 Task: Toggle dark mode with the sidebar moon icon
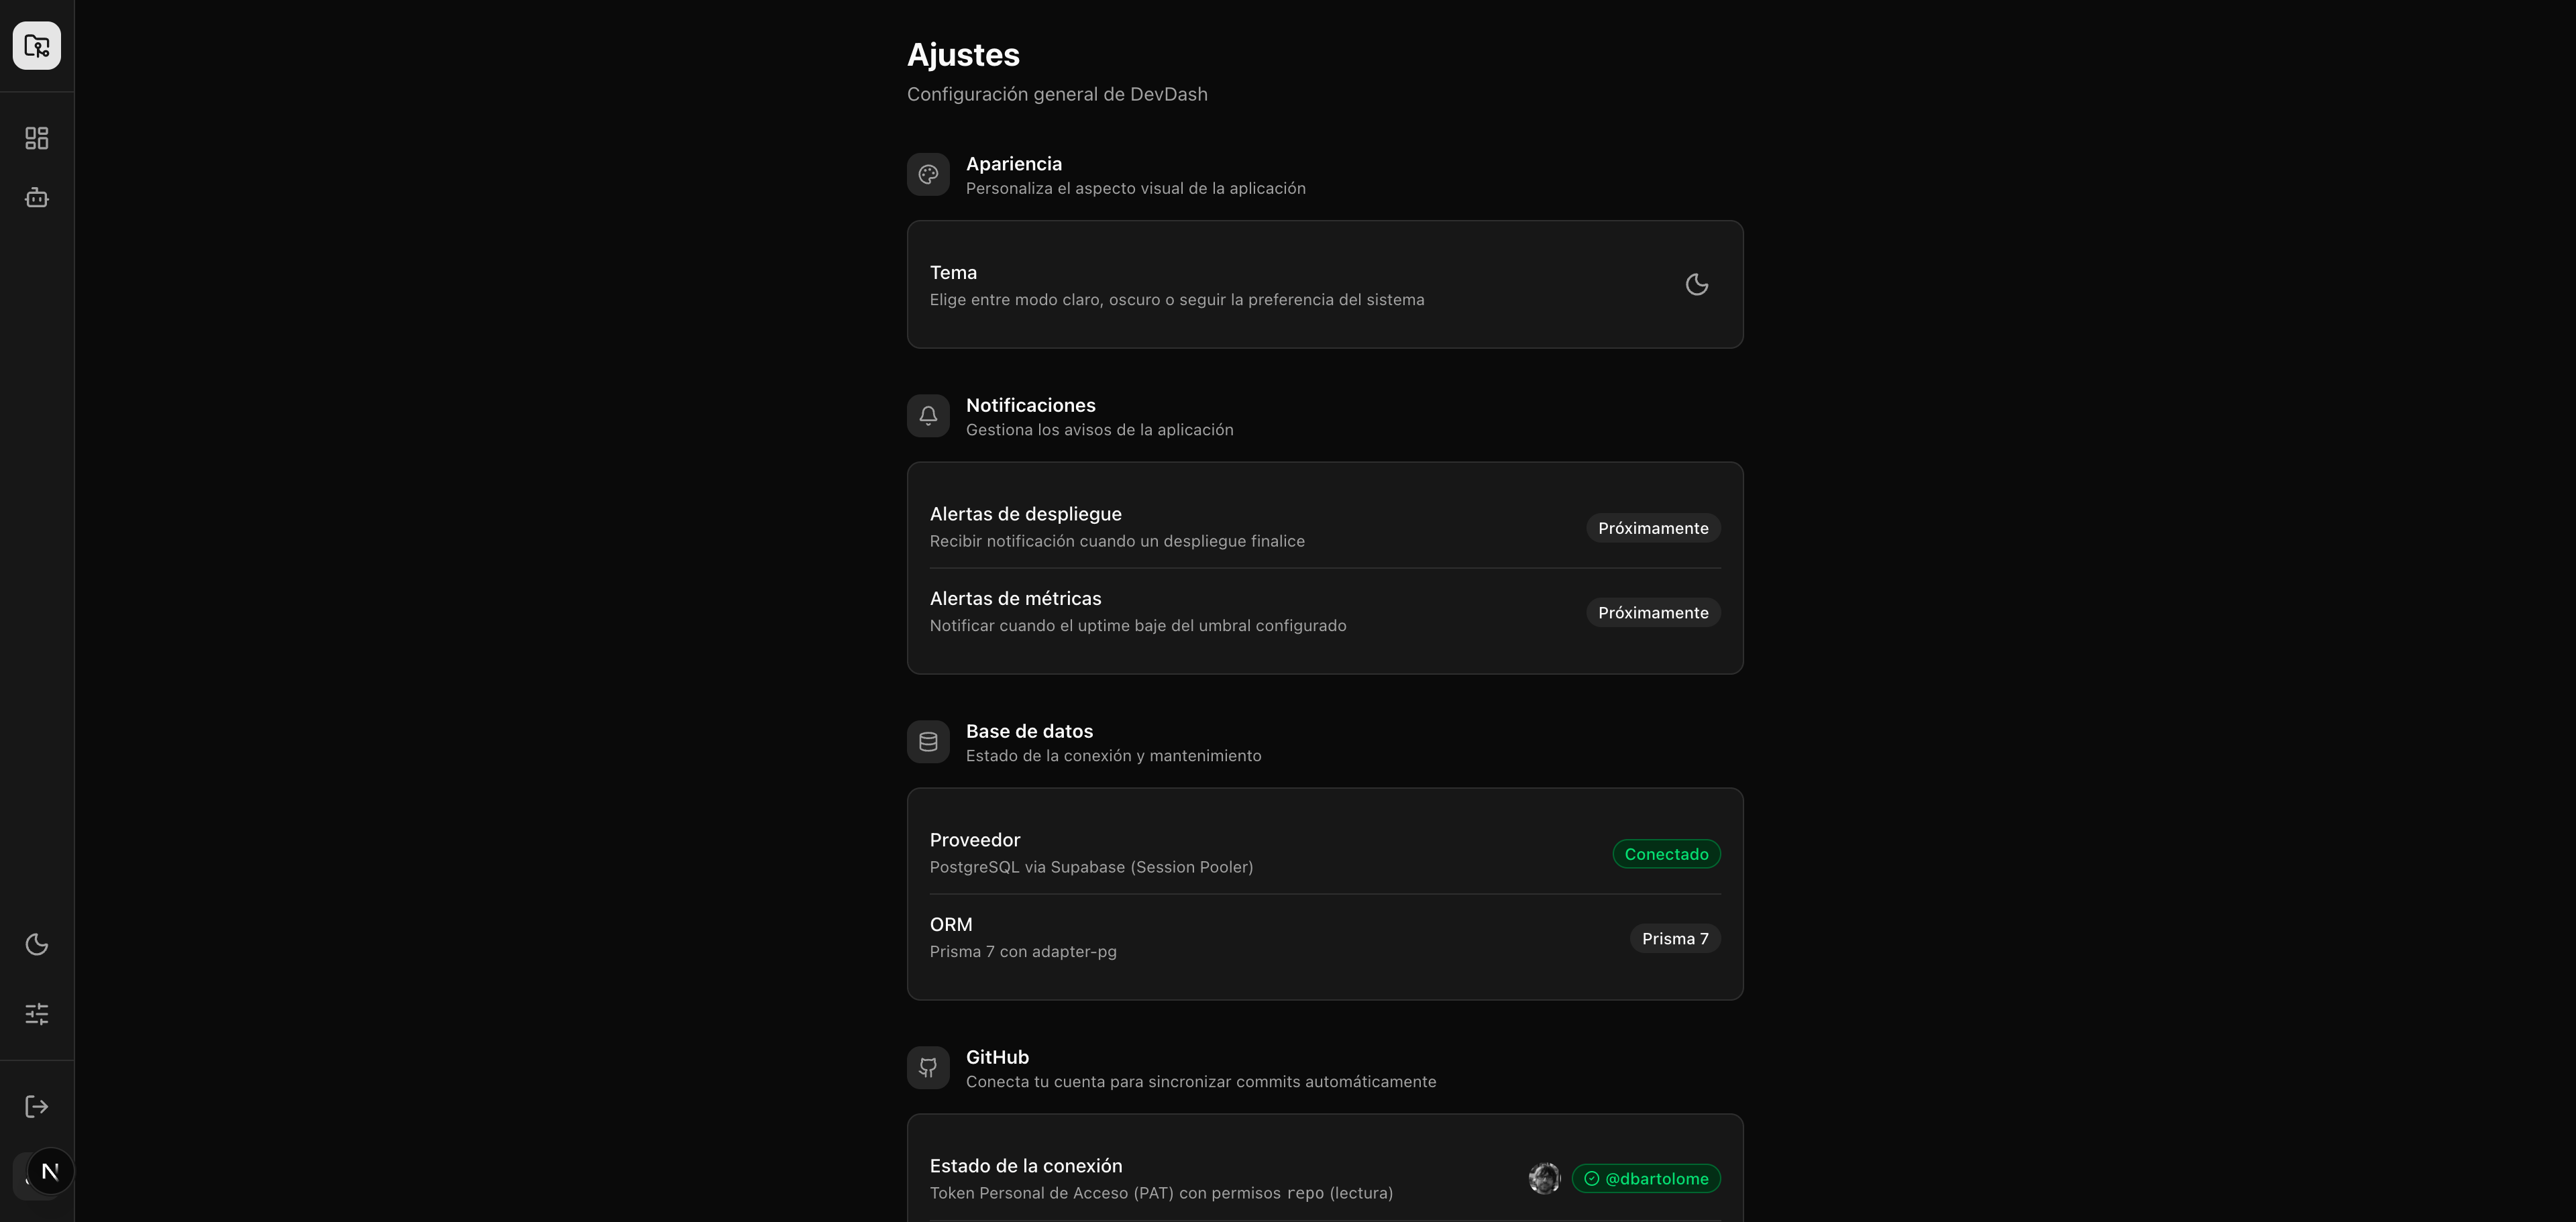[x=36, y=943]
